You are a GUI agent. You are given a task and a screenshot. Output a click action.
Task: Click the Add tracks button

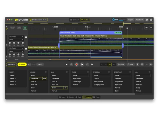(x=11, y=64)
